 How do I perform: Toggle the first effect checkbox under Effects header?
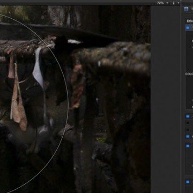click(188, 28)
